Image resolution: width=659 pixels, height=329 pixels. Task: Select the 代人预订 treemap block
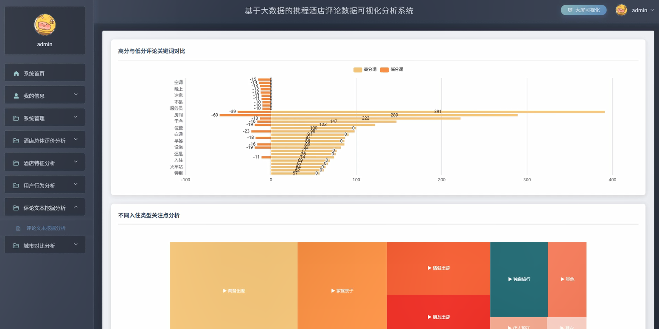519,323
